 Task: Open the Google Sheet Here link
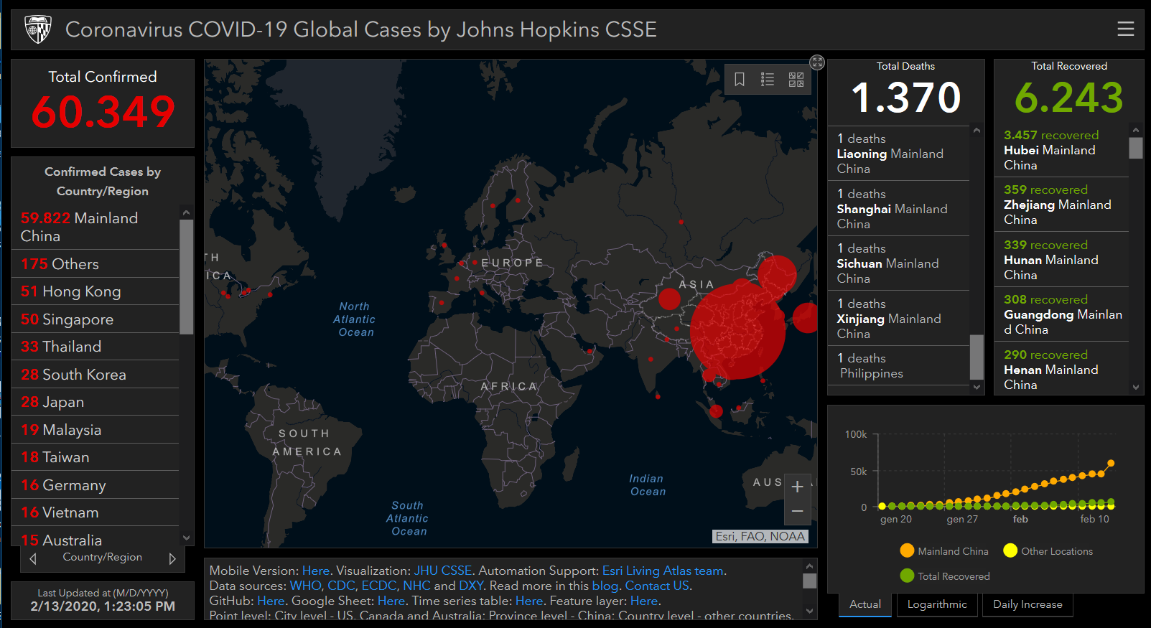click(391, 601)
